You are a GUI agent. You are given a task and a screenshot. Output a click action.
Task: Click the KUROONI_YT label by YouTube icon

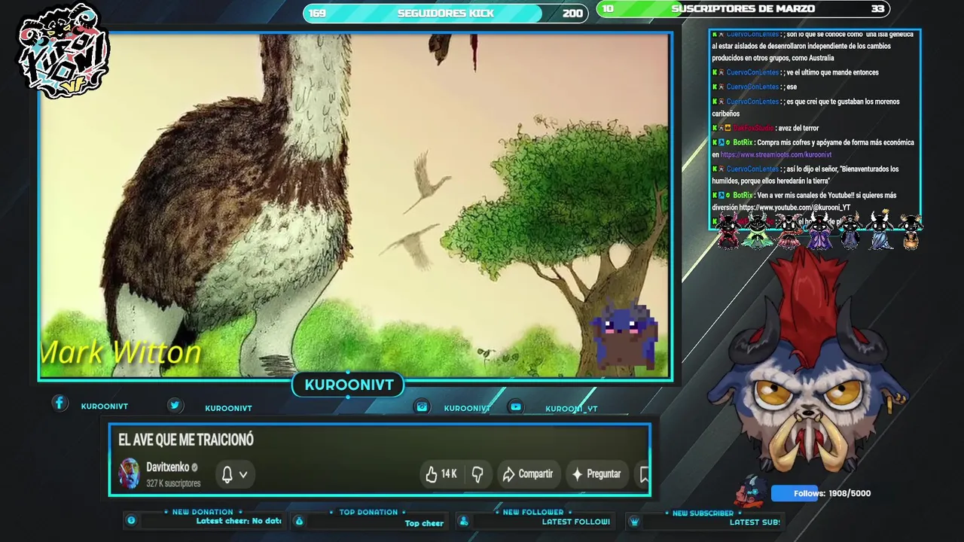[x=571, y=409]
